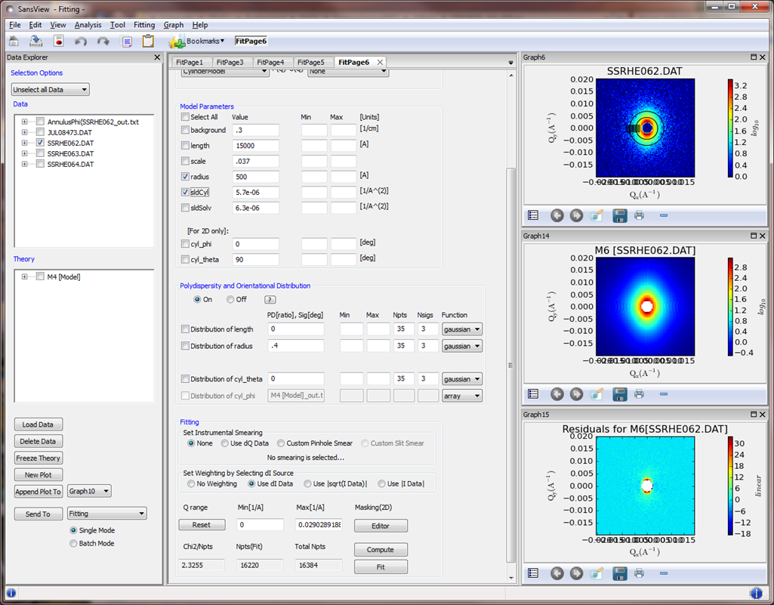Click forward arrow in Graph15 toolbar

[x=577, y=573]
